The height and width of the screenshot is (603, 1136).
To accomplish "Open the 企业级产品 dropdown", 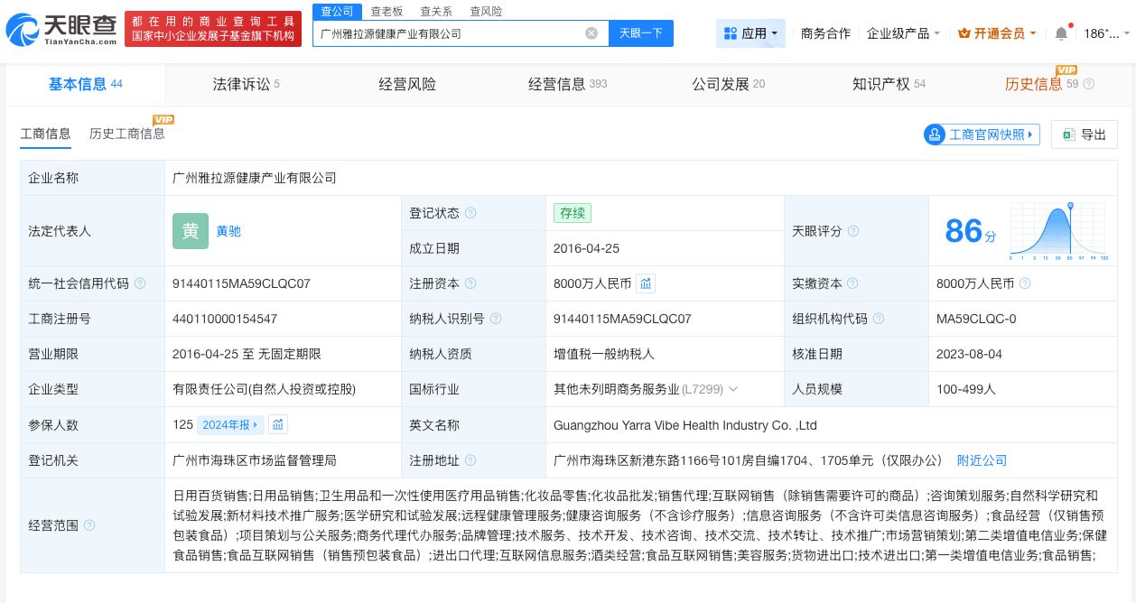I will [x=901, y=32].
